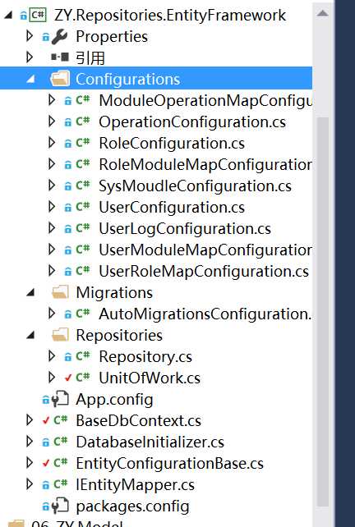The height and width of the screenshot is (527, 355).
Task: Select the UserLogConfiguration.cs file
Action: [x=185, y=229]
